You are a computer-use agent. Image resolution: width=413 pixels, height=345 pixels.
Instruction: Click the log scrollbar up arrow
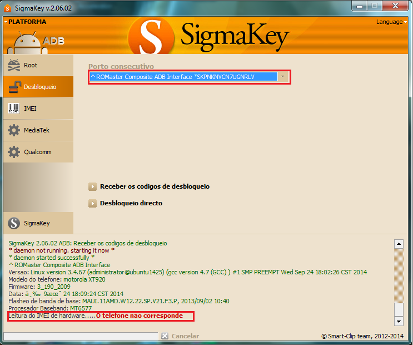(399, 244)
